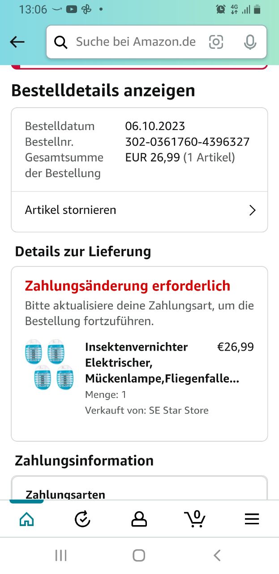279x574 pixels.
Task: Tap the microphone voice search icon
Action: [250, 42]
